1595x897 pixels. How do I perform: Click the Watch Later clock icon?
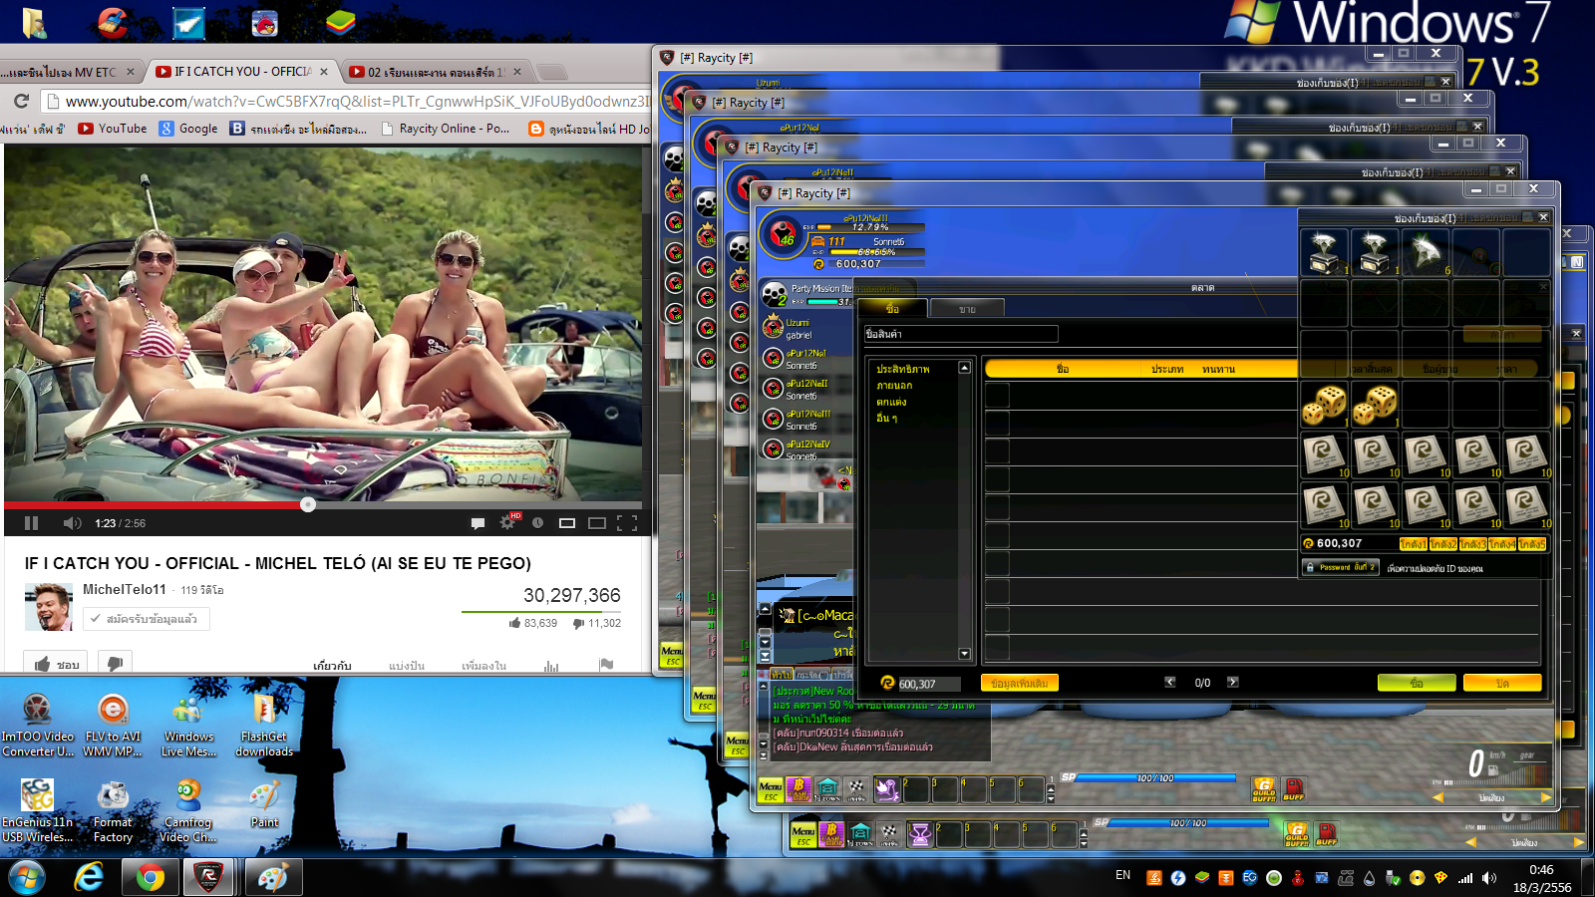(x=537, y=523)
